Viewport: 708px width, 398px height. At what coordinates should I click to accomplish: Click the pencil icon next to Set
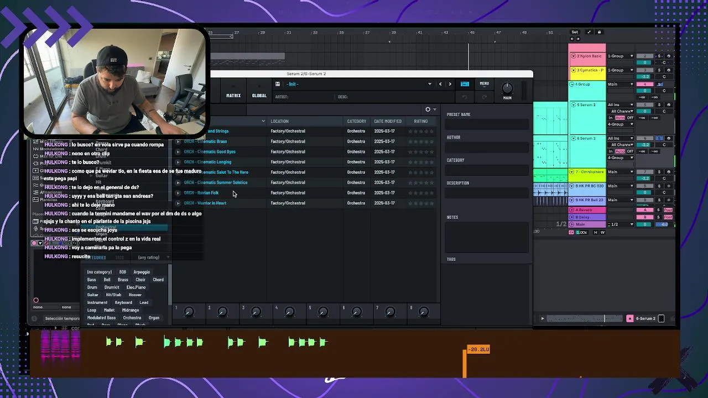click(x=589, y=32)
